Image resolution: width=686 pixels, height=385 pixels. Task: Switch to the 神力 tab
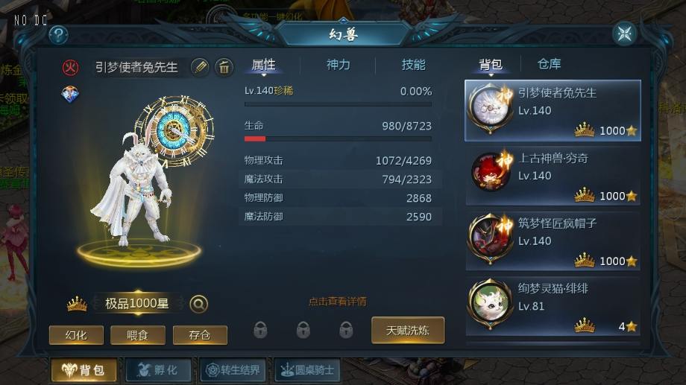coord(339,65)
